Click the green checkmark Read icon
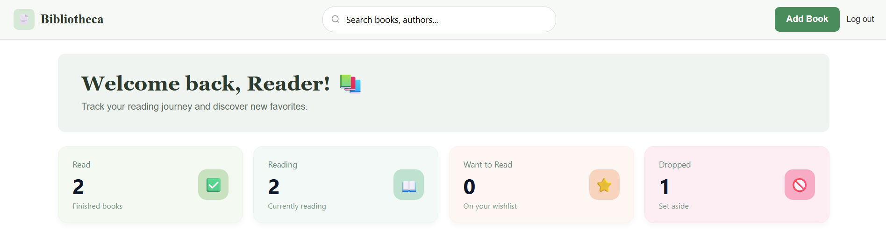Screen dimensions: 886x245 (213, 185)
